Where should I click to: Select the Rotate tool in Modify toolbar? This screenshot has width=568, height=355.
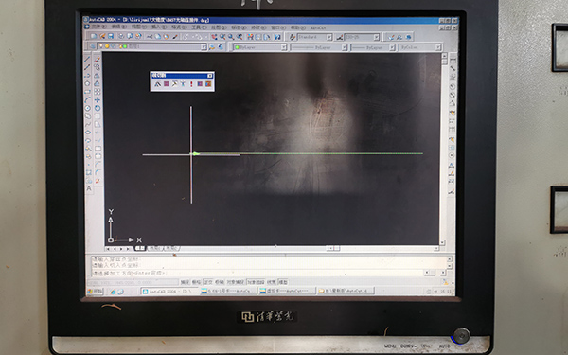(x=98, y=108)
